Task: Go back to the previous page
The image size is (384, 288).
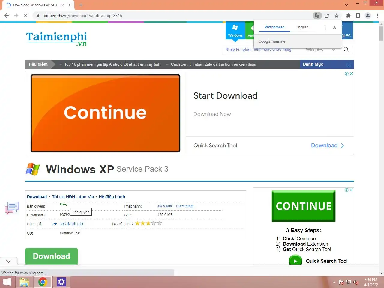Action: point(7,16)
